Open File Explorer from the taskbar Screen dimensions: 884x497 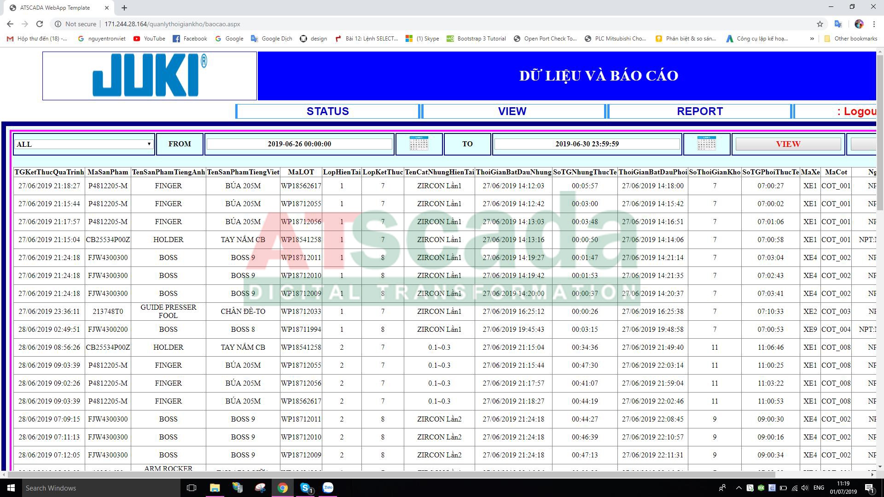click(215, 488)
